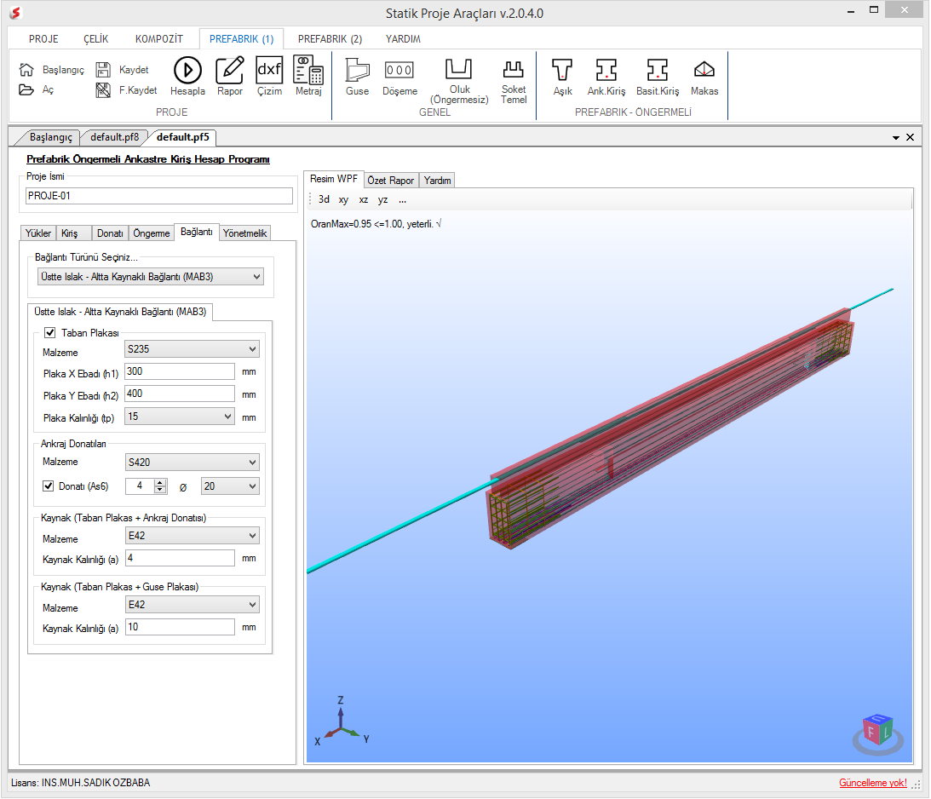The width and height of the screenshot is (931, 799).
Task: Open the YARDIM ribbon tab
Action: point(403,39)
